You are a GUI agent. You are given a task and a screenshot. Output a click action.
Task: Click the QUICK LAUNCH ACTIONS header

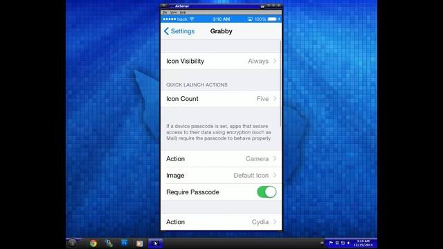click(x=197, y=84)
